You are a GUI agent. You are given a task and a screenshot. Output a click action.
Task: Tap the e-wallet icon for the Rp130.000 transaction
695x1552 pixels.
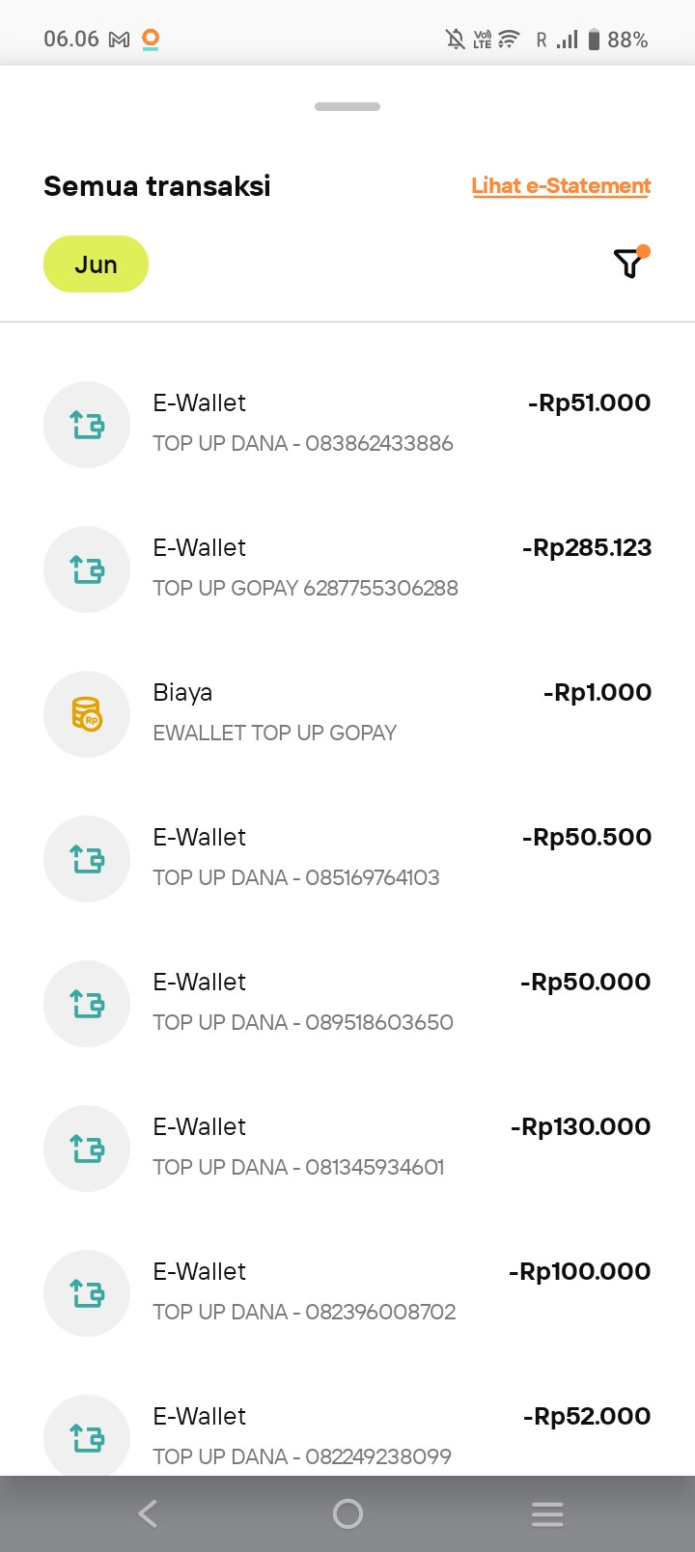(87, 1149)
